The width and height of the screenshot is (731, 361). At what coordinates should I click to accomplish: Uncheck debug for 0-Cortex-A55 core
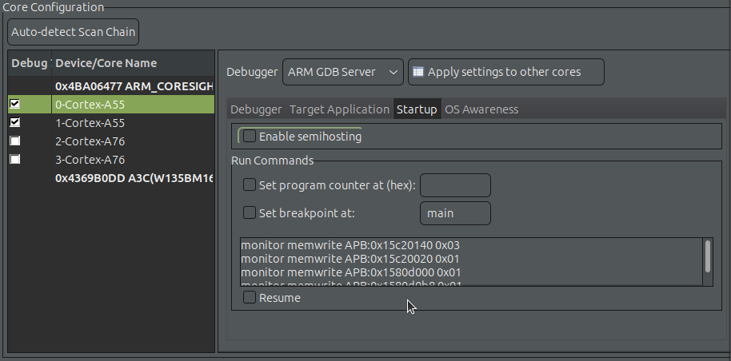(14, 104)
